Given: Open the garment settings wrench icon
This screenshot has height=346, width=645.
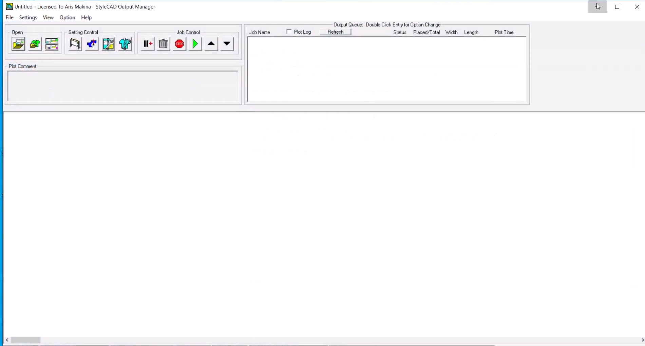Looking at the screenshot, I should point(125,44).
